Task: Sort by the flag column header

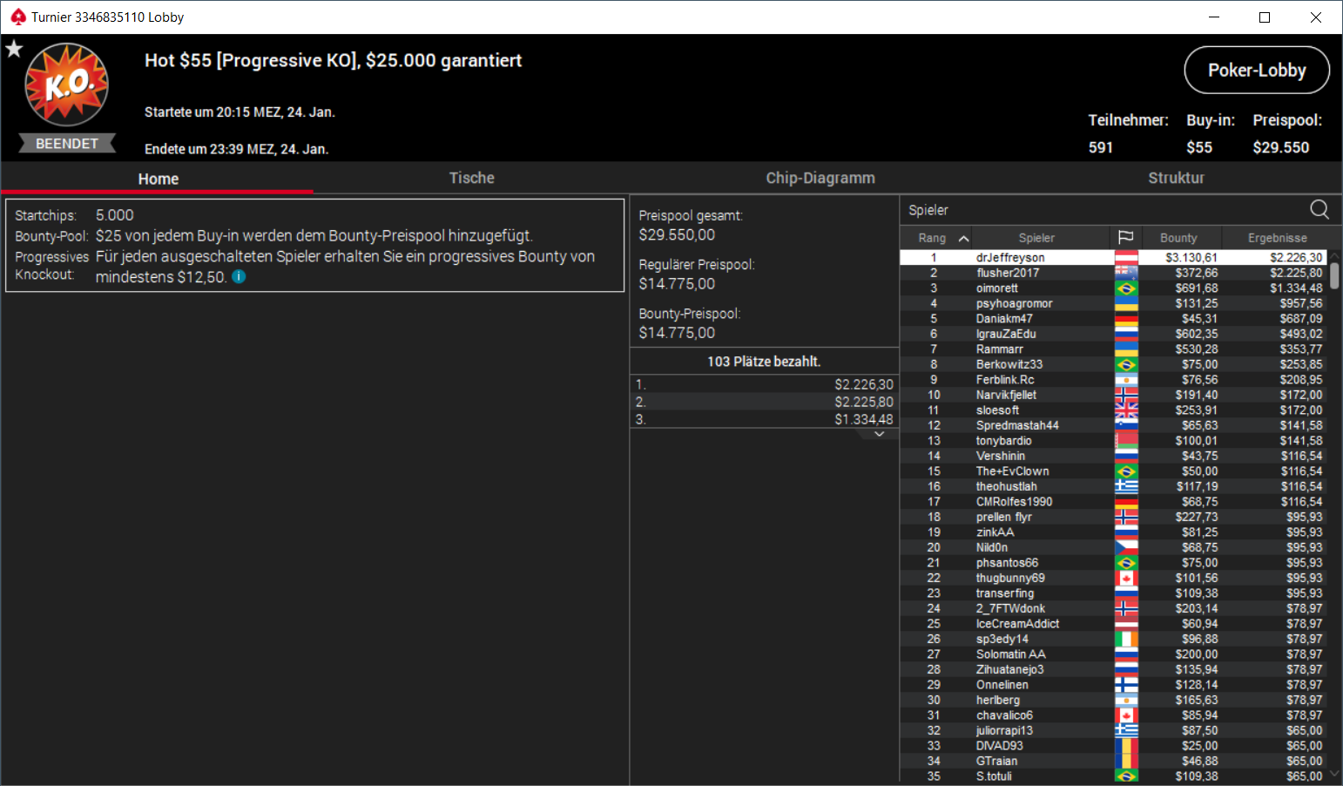Action: click(1125, 238)
